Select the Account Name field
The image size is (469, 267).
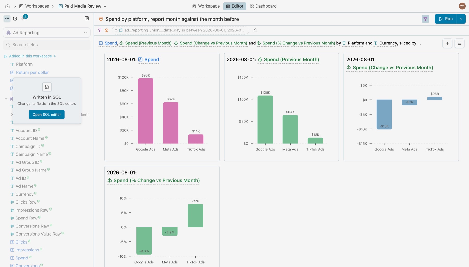point(30,138)
